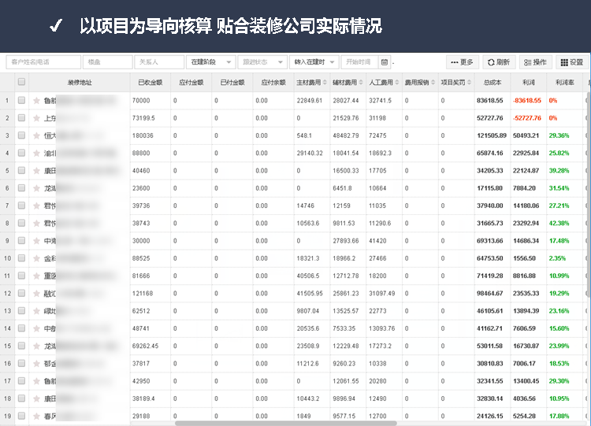This screenshot has height=426, width=591.
Task: Star the row 9 project with 30000 received
Action: click(x=36, y=241)
